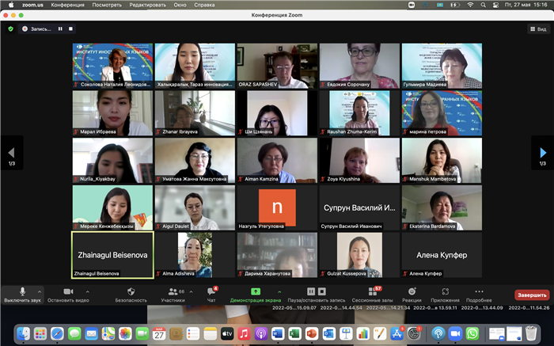Open the Редактировать menu
Viewport: 554px width, 346px height.
tap(149, 4)
